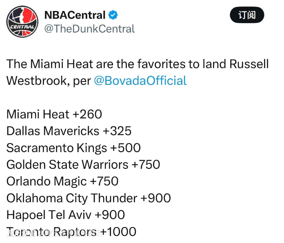Viewport: 284px width, 243px height.
Task: Open the @TheDunkCentral handle
Action: (89, 29)
